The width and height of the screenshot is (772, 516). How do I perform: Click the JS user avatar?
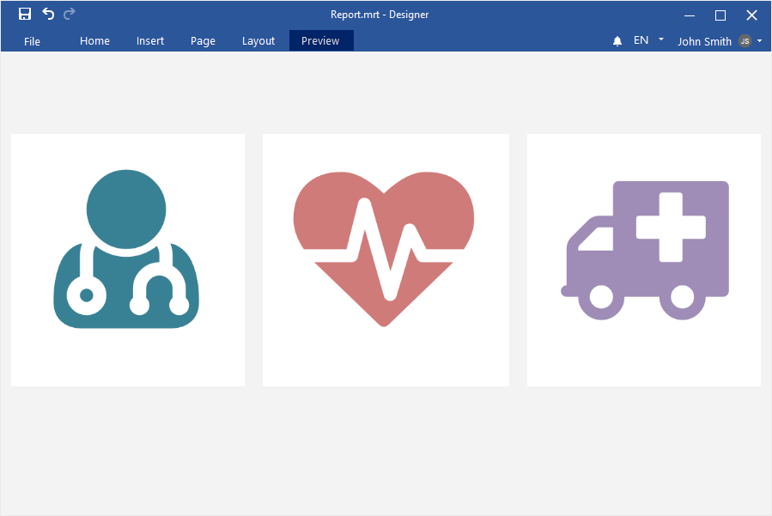pos(745,41)
